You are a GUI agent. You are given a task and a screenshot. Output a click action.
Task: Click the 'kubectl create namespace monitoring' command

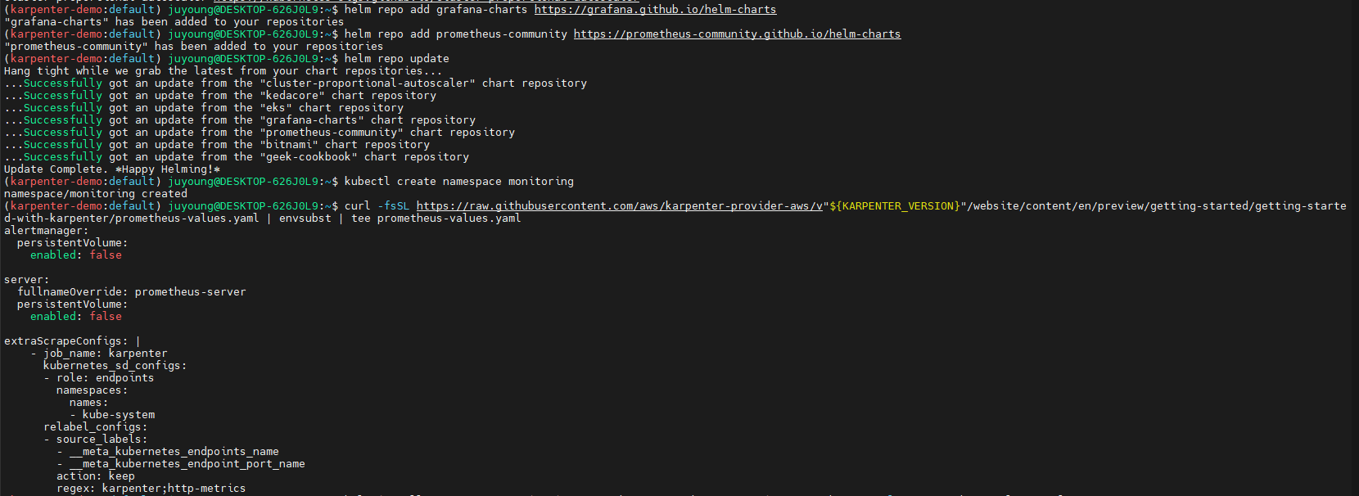[x=458, y=182]
